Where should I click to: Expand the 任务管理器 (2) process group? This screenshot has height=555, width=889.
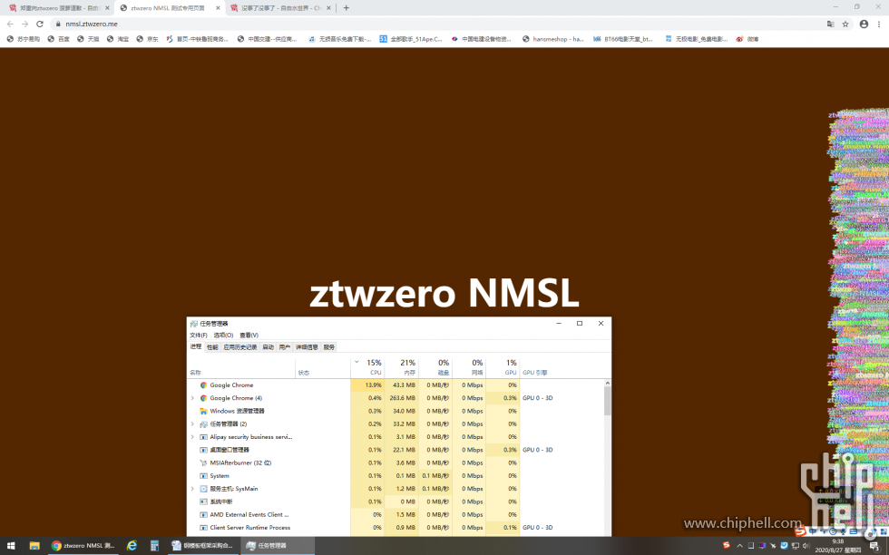click(x=192, y=424)
